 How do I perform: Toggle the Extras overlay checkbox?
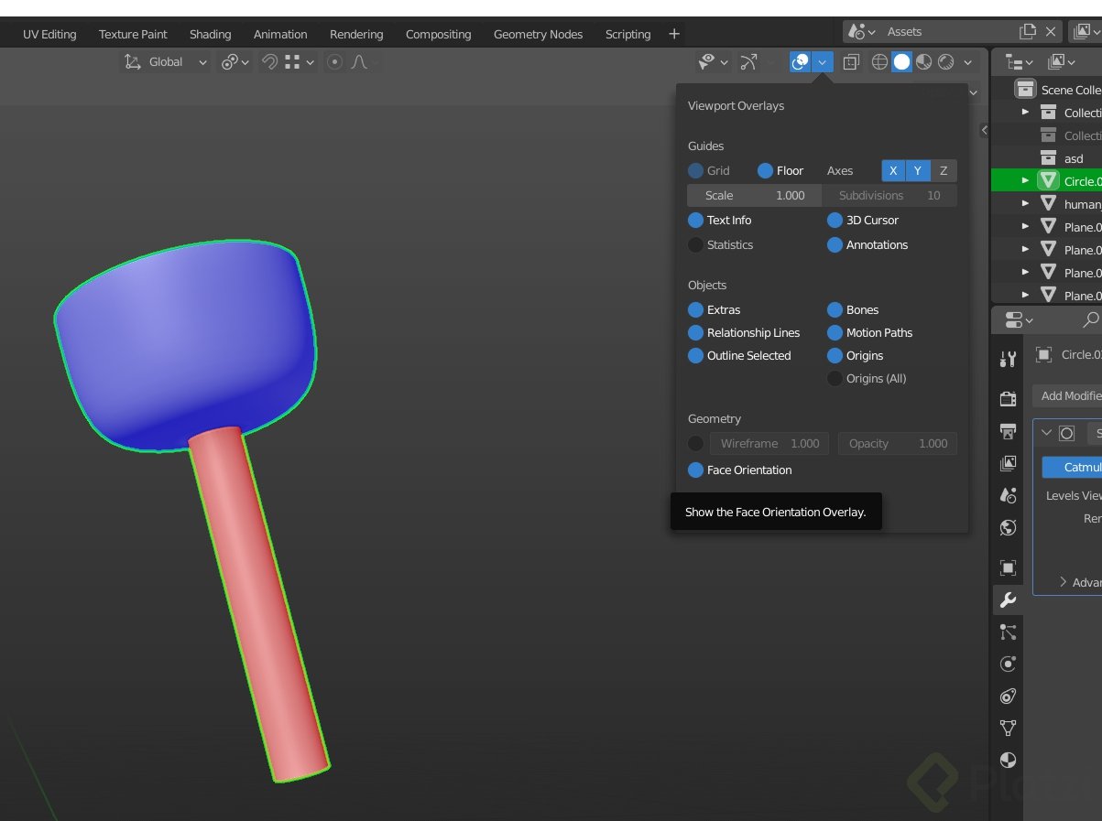(x=695, y=309)
